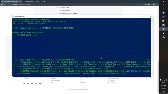Open the Twitter social link icon
The height and width of the screenshot is (94, 168).
point(28,83)
